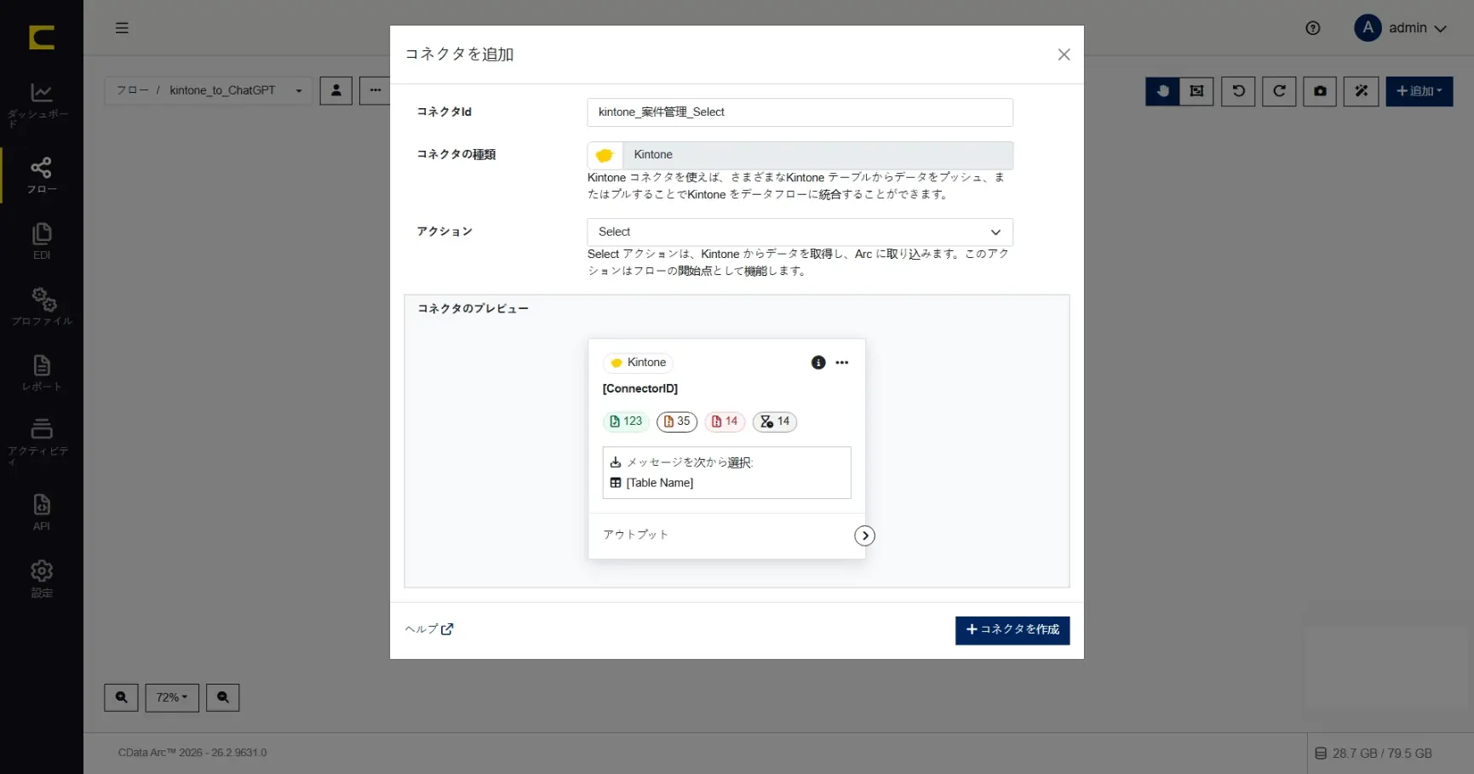Click the redo toolbar button
The width and height of the screenshot is (1474, 774).
click(1279, 91)
